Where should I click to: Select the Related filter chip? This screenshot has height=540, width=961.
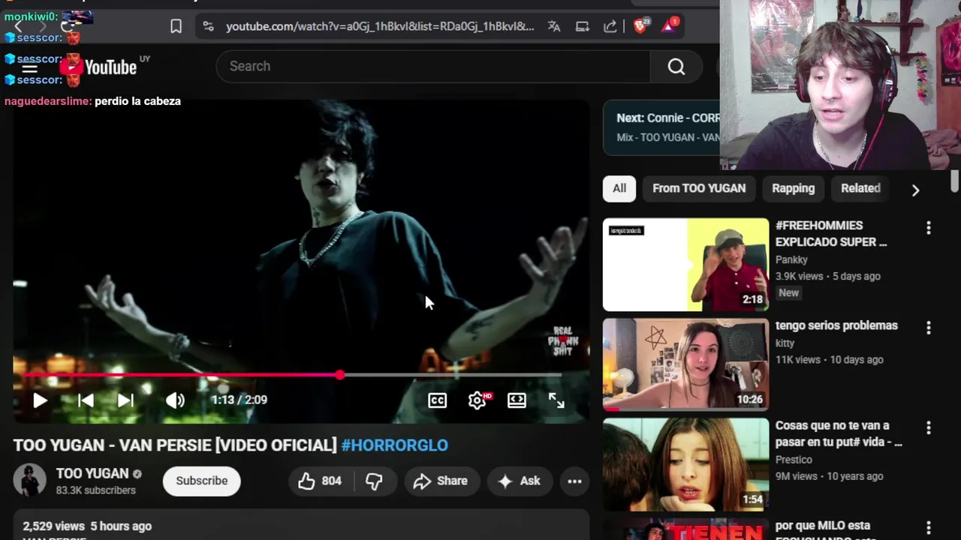click(860, 188)
